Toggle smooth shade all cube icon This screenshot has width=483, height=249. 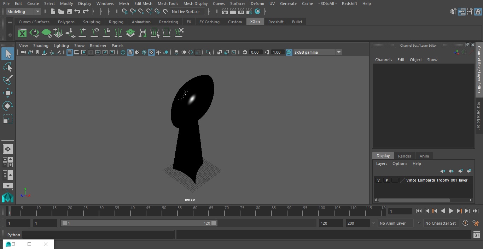[130, 52]
